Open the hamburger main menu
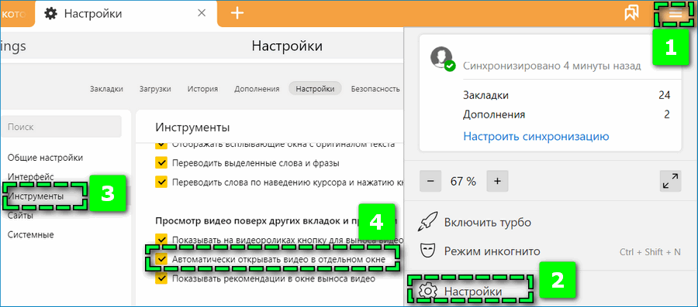Screen dimensions: 698x307 [676, 13]
